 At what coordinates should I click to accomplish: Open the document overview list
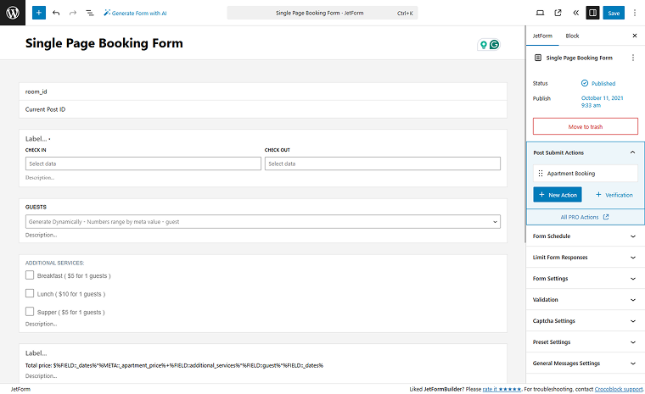click(90, 13)
